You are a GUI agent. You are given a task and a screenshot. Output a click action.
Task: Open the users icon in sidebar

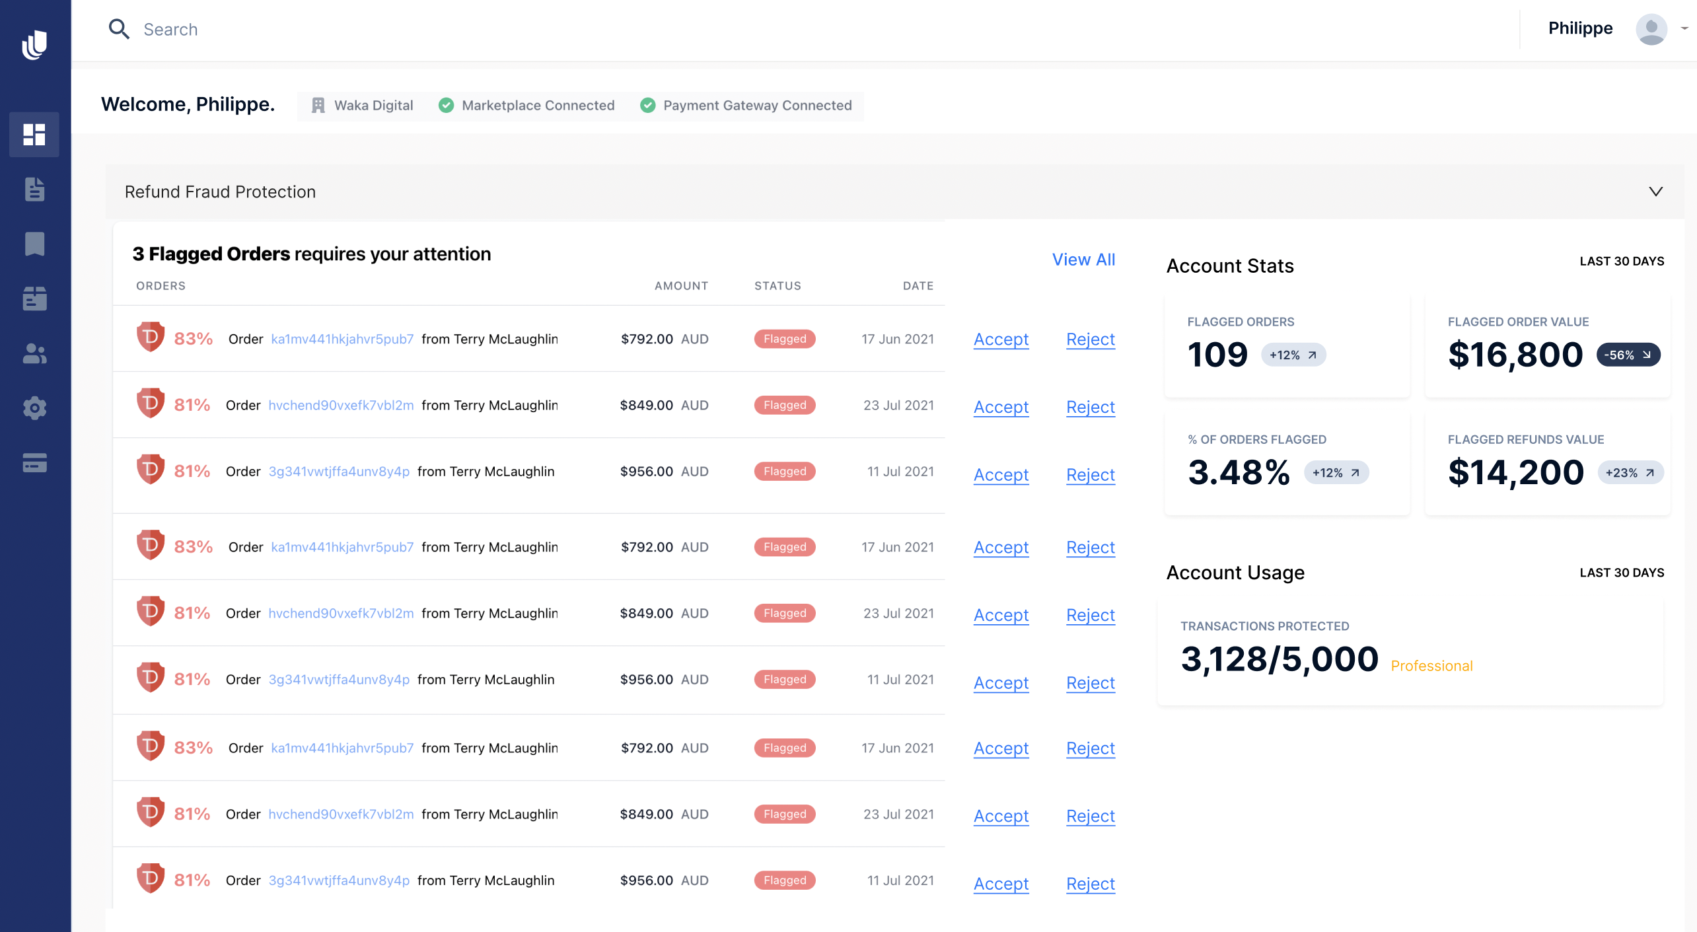34,353
